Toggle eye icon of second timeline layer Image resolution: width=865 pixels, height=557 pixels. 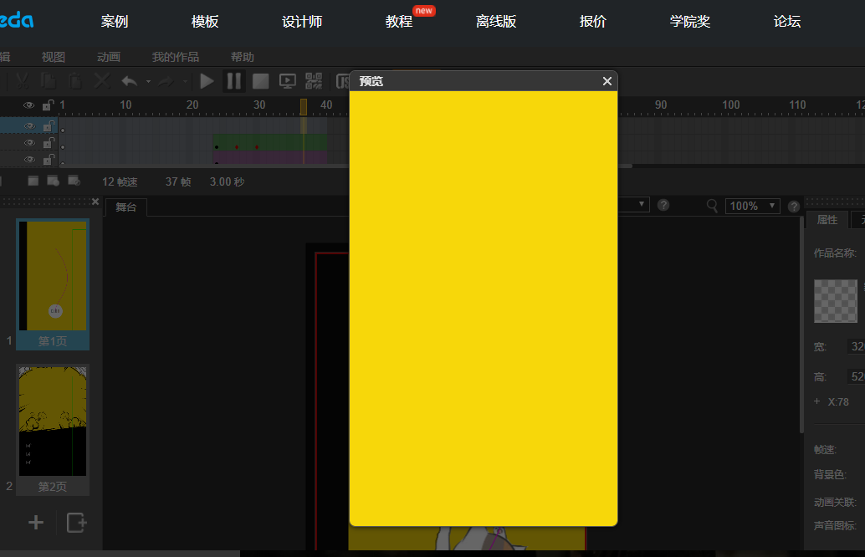point(29,143)
